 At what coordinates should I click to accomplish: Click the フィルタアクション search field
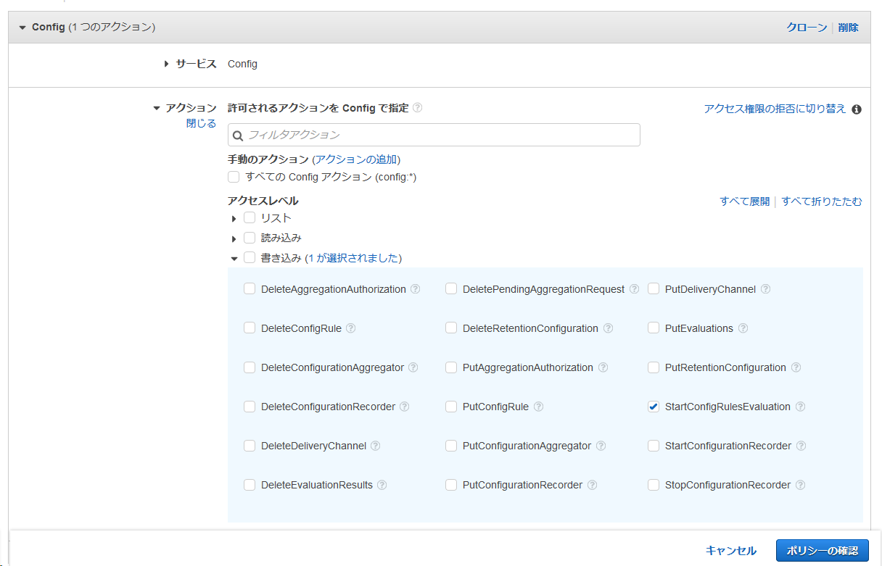coord(434,135)
